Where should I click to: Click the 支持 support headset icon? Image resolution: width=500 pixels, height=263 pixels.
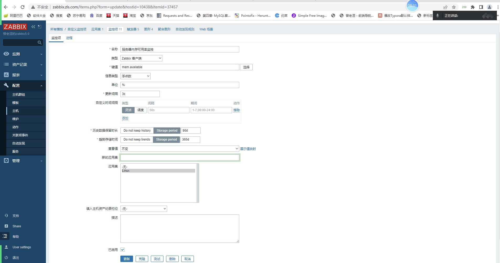[6, 216]
